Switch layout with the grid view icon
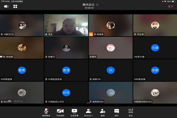The width and height of the screenshot is (177, 118). tap(15, 6)
